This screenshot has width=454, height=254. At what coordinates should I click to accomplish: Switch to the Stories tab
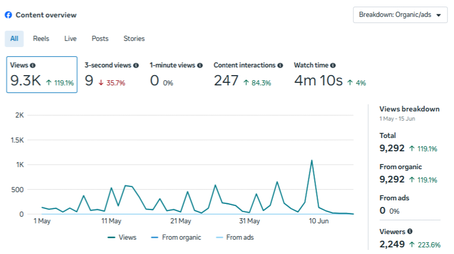pyautogui.click(x=134, y=38)
